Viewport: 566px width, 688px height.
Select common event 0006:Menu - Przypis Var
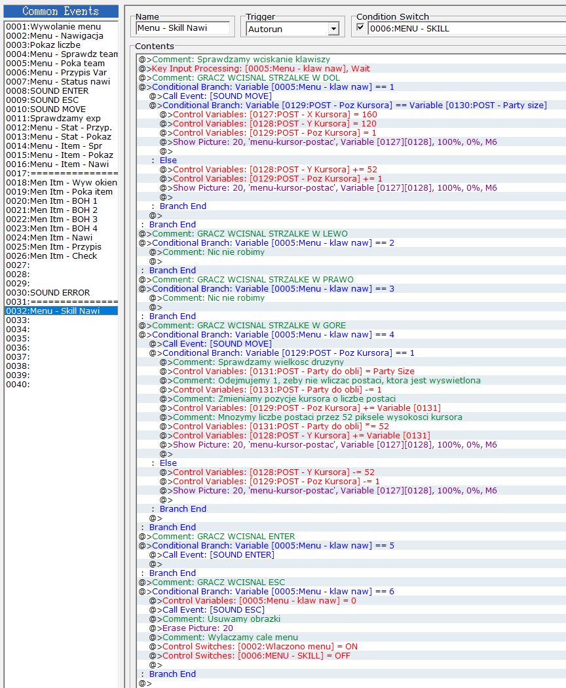click(x=61, y=73)
